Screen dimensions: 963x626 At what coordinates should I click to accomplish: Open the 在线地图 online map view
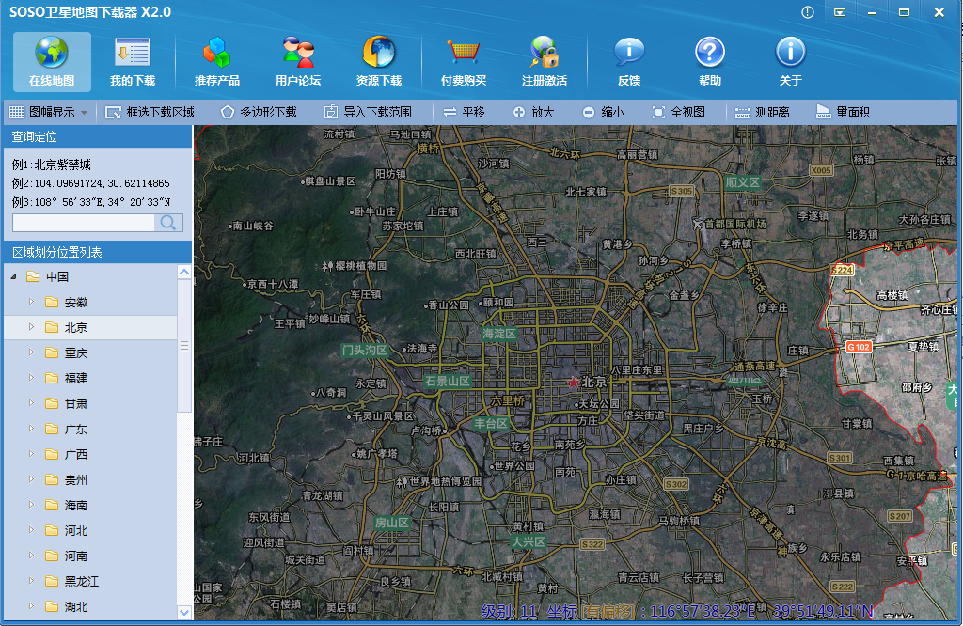click(52, 62)
